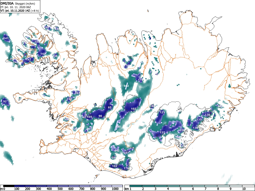Screen dimensions: 255x191
Task: Click the 85 visibility value on the map
Action: pos(110,107)
